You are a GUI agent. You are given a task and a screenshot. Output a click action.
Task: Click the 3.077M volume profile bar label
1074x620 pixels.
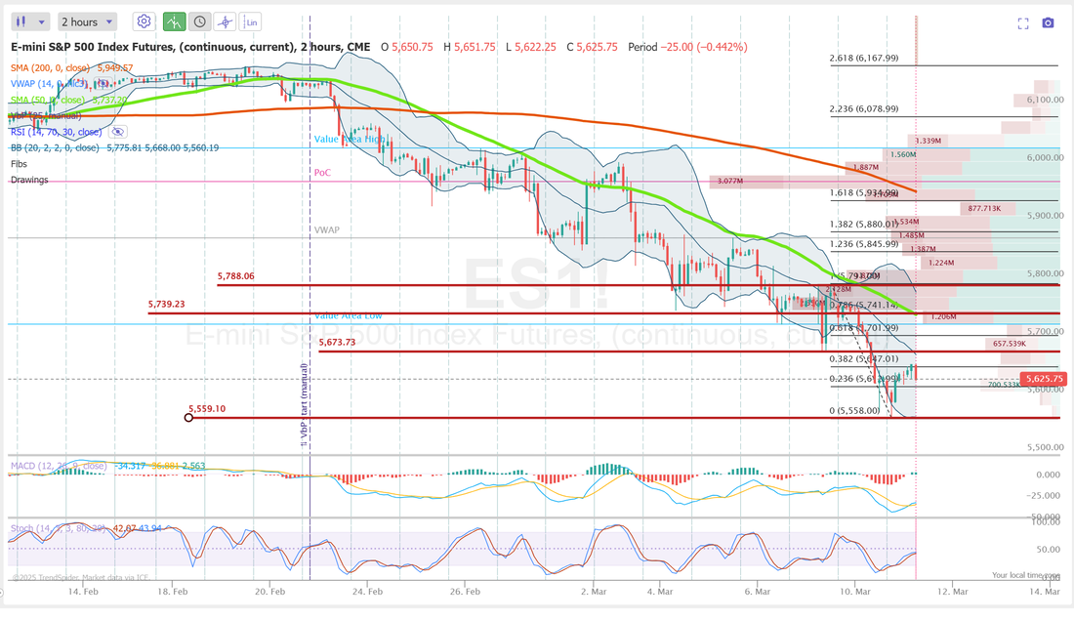(730, 181)
